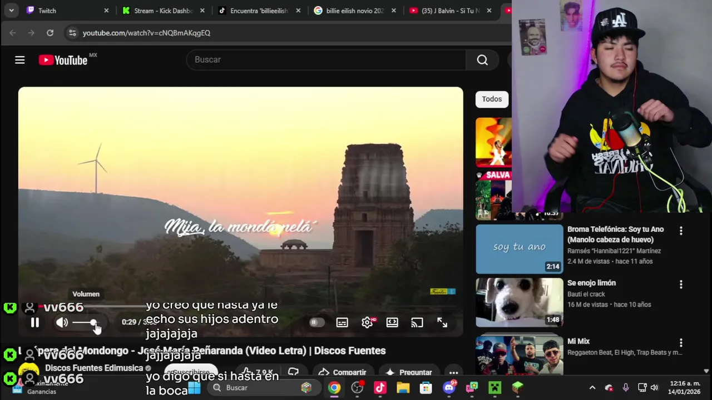The height and width of the screenshot is (400, 712).
Task: Open the Se enojo limón video title
Action: [591, 283]
